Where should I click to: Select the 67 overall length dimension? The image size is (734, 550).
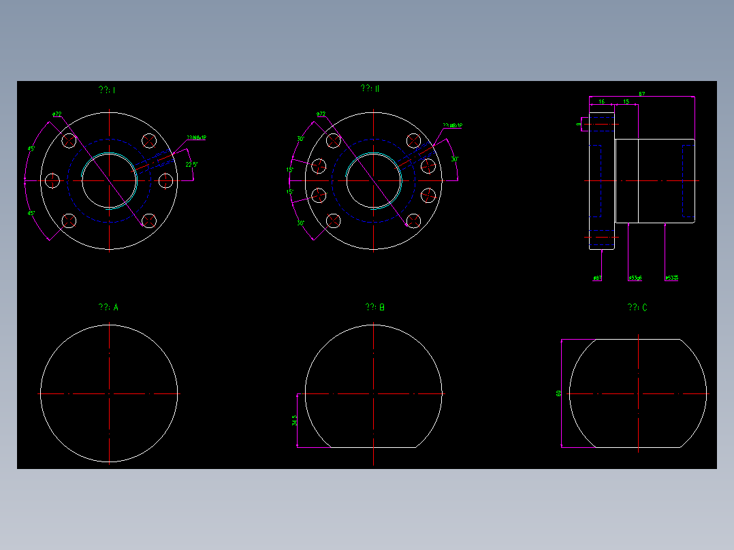click(x=642, y=94)
